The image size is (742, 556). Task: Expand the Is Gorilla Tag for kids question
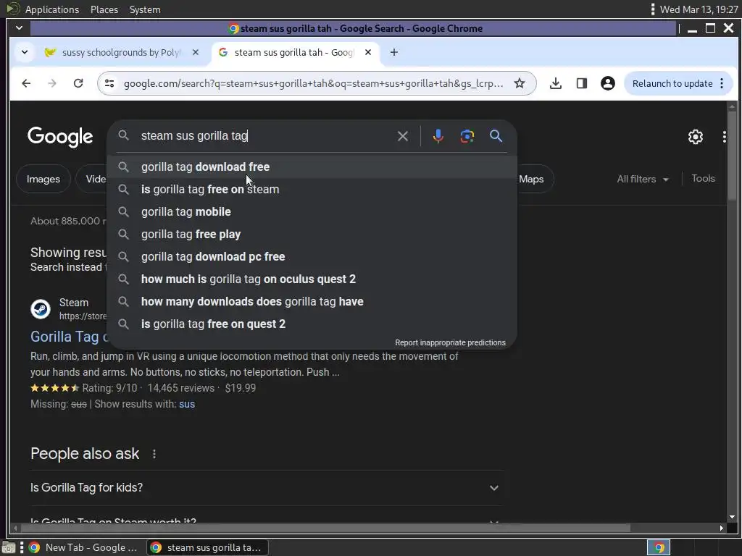(266, 487)
